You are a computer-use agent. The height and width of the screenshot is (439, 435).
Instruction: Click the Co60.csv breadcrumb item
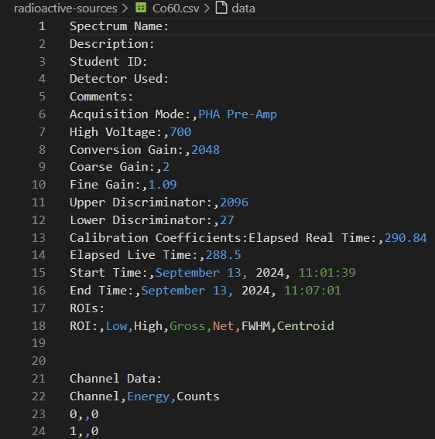pos(176,9)
